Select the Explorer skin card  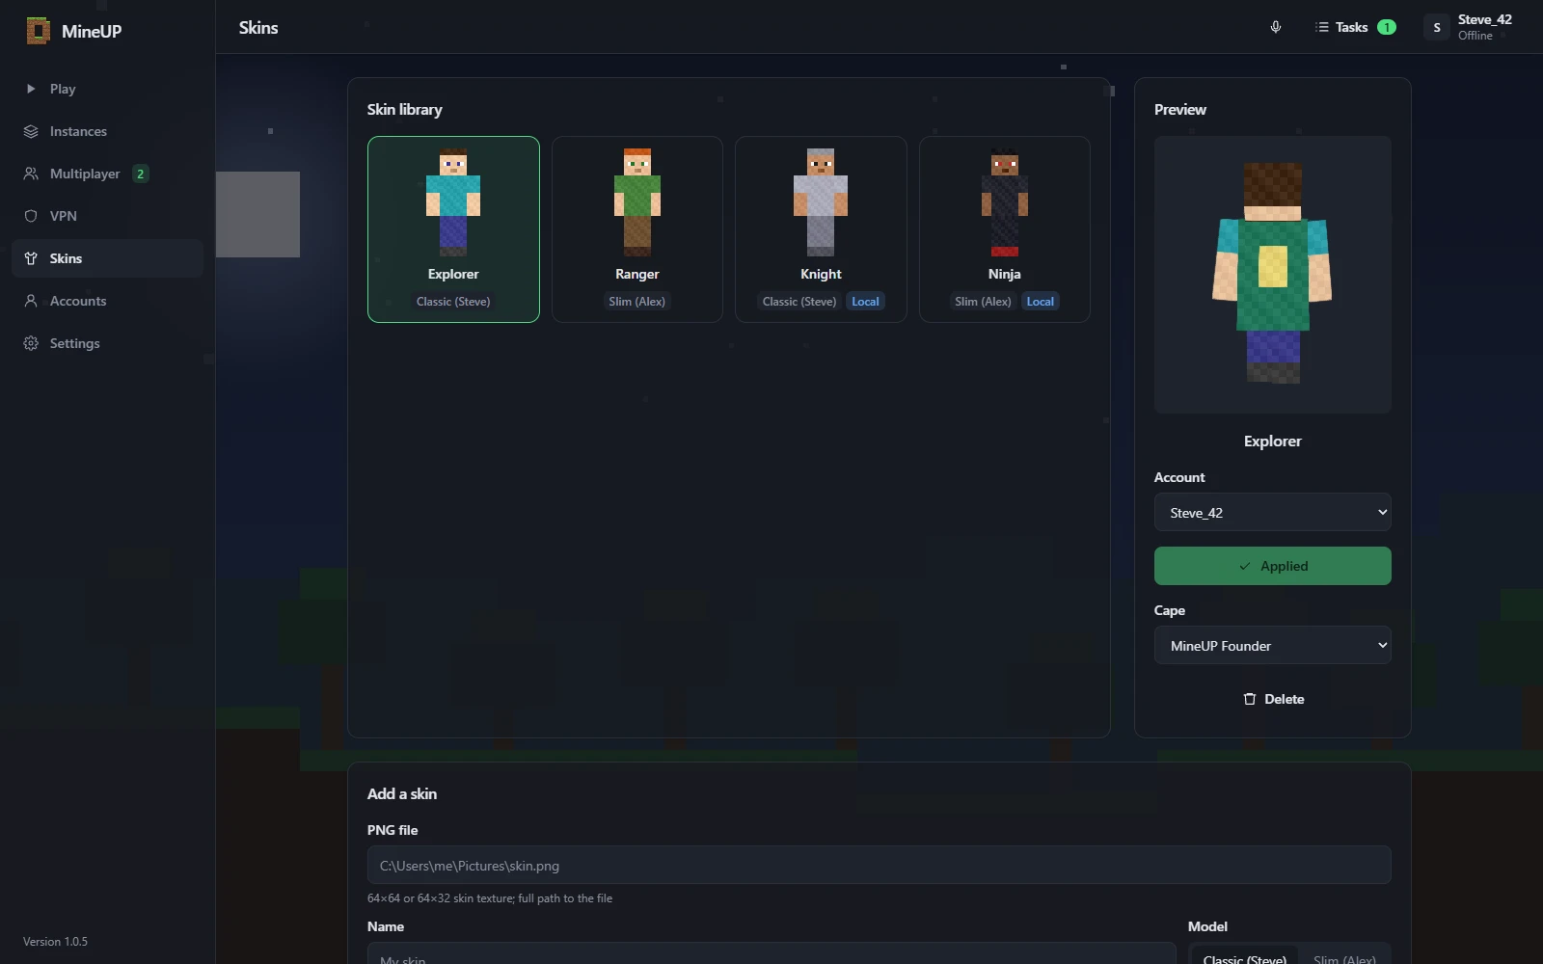pos(453,229)
